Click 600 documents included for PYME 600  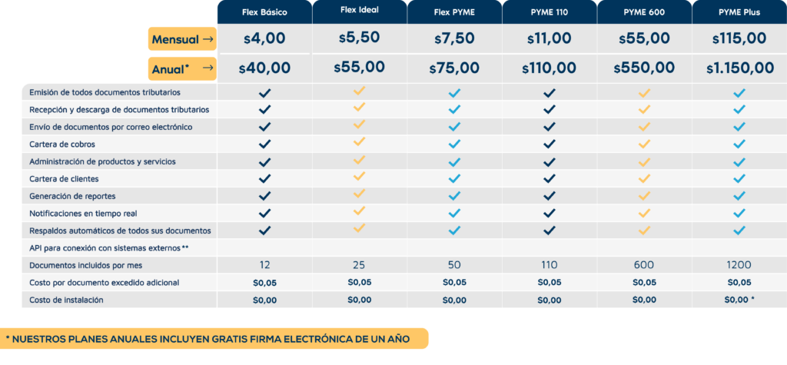(645, 265)
